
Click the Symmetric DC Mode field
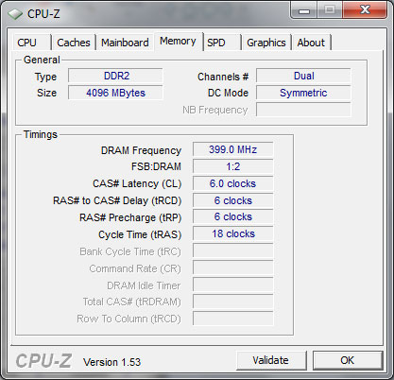(x=303, y=93)
